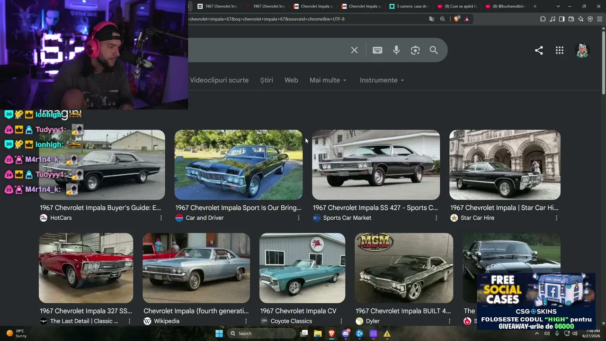Switch to '(8) Cum se apără' YouTube tab

[457, 6]
